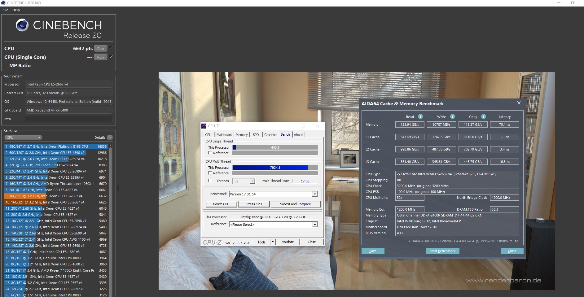Screen dimensions: 584x297
Task: Enable Single Thread Reference checkbox in CPU-Z
Action: pyautogui.click(x=210, y=153)
